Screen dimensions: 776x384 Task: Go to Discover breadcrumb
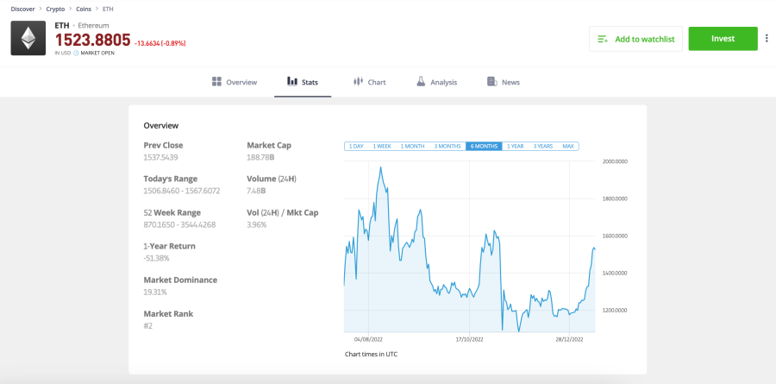pos(22,9)
